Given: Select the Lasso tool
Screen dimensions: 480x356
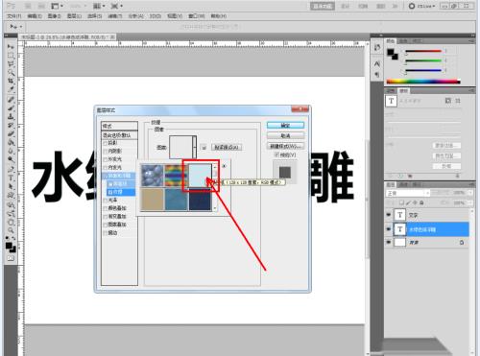Looking at the screenshot, I should point(11,64).
